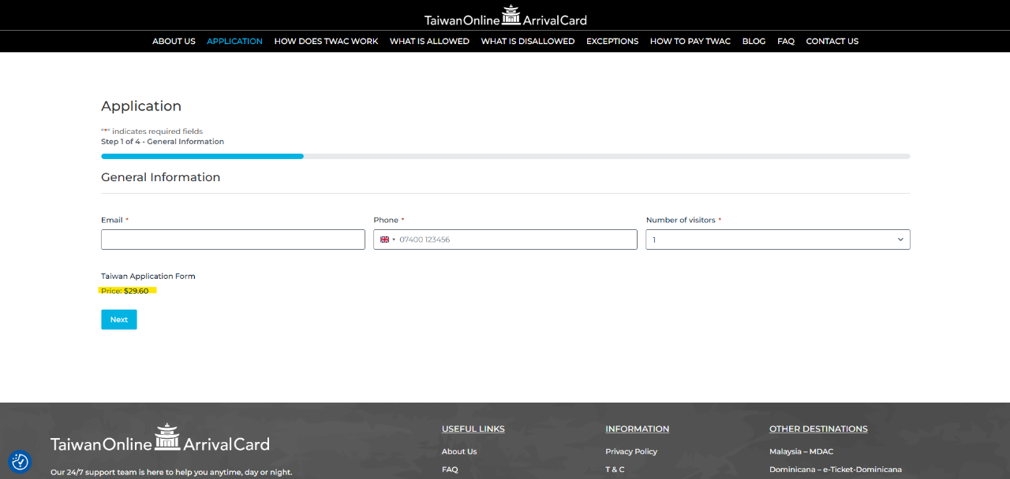Navigate to WHAT IS ALLOWED
The height and width of the screenshot is (479, 1010).
click(429, 41)
